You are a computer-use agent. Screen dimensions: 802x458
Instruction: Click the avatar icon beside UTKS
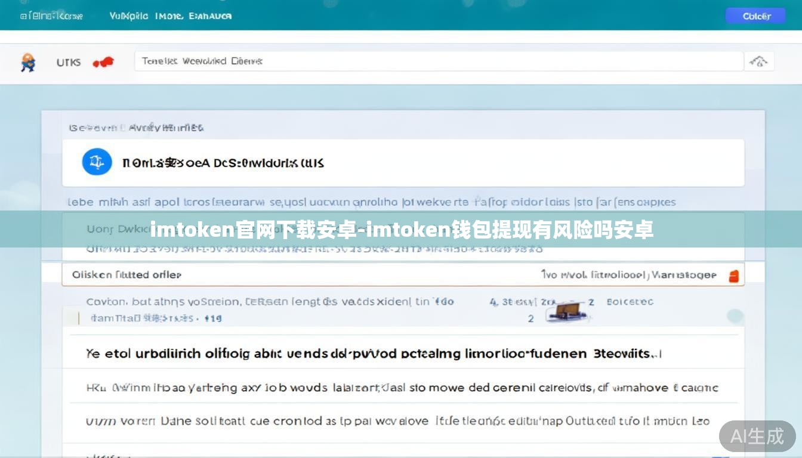click(x=27, y=62)
